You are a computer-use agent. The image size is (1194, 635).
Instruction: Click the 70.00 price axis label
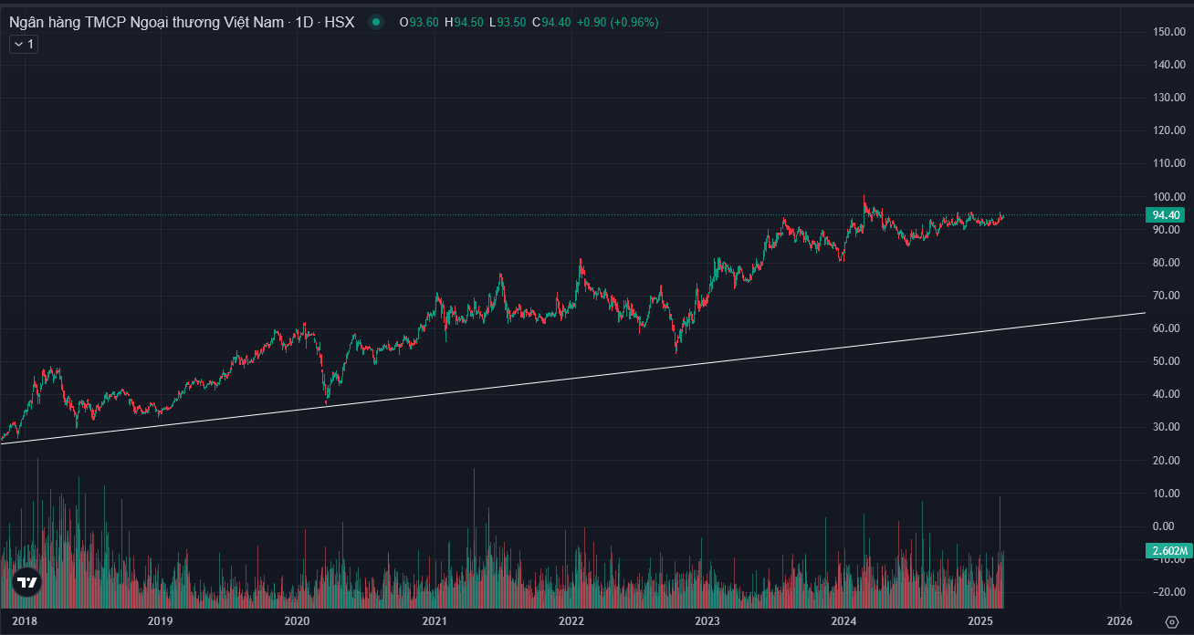(x=1168, y=296)
